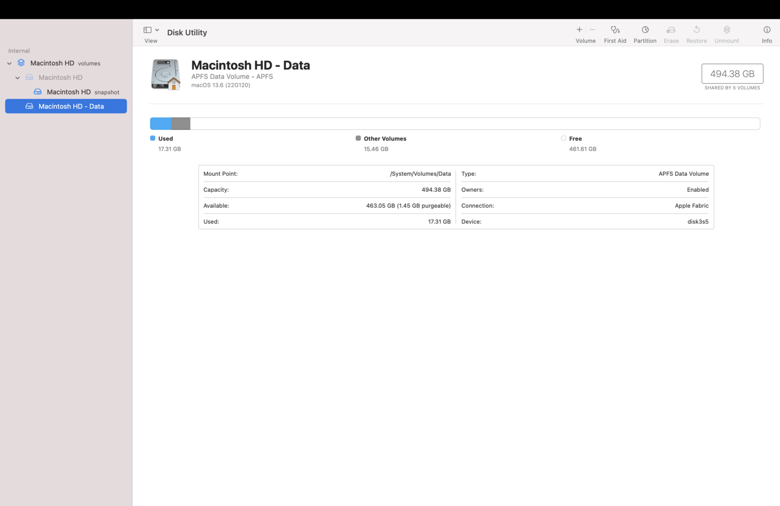Collapse the greyed Macintosh HD volume
Screen dimensions: 780x506
[18, 78]
